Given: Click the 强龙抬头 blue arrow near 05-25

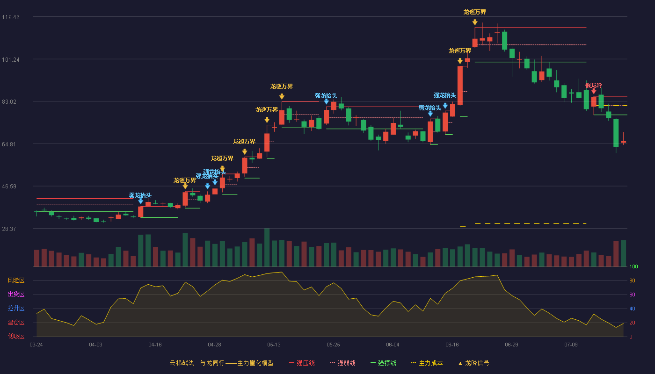Looking at the screenshot, I should (327, 101).
